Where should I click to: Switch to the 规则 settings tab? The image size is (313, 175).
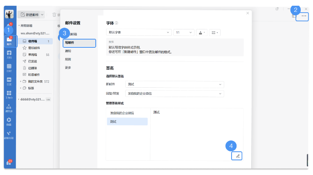pyautogui.click(x=68, y=59)
